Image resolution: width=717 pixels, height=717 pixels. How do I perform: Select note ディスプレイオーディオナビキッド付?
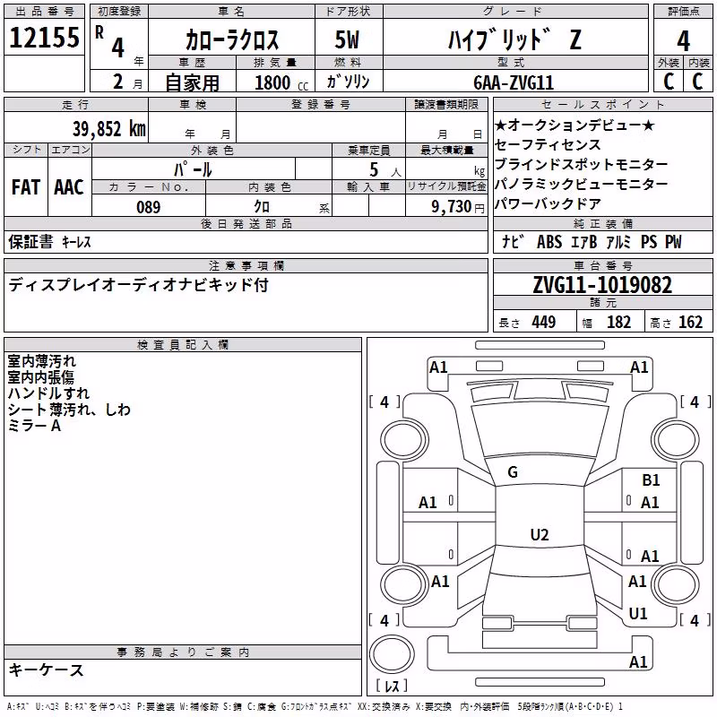coord(139,285)
